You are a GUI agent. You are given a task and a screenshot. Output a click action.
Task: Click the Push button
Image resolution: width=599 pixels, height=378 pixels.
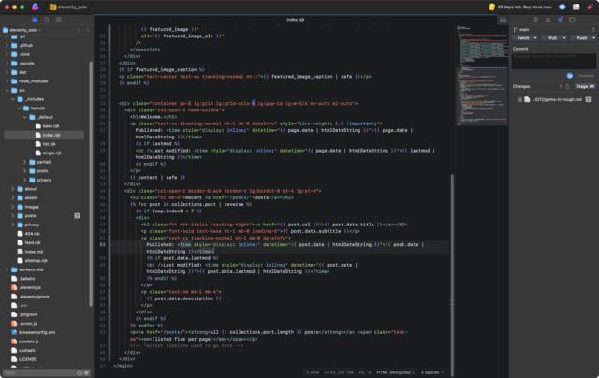pyautogui.click(x=581, y=38)
